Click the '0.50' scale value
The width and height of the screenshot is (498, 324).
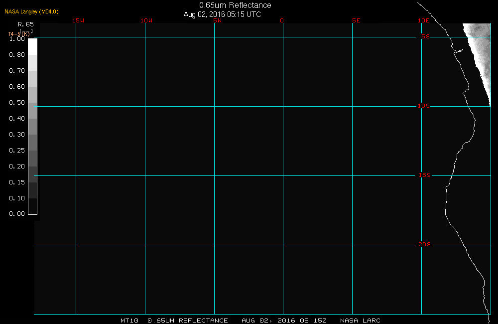point(17,102)
